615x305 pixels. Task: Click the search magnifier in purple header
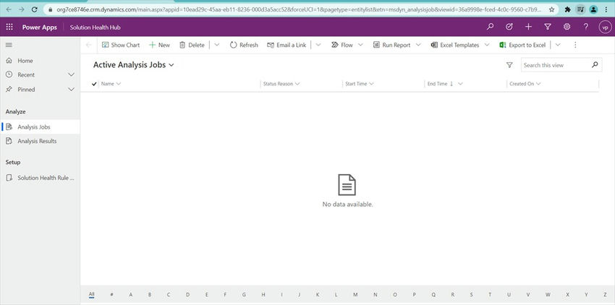(490, 27)
